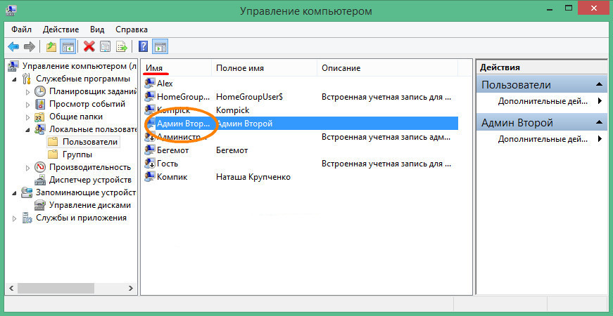Click the Диспетчер устройств icon

coord(40,180)
